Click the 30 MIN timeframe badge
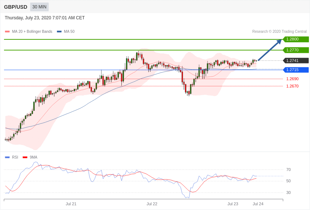The width and height of the screenshot is (310, 210). (x=39, y=7)
